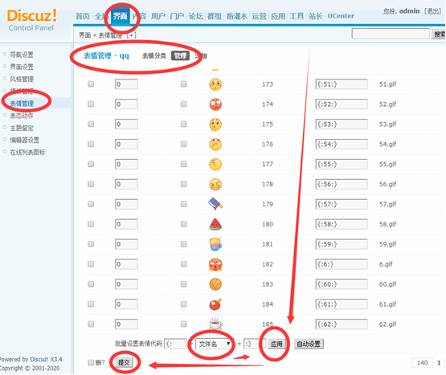The image size is (446, 375).
Task: Focus the {:51:} emoticon code field
Action: click(x=341, y=84)
